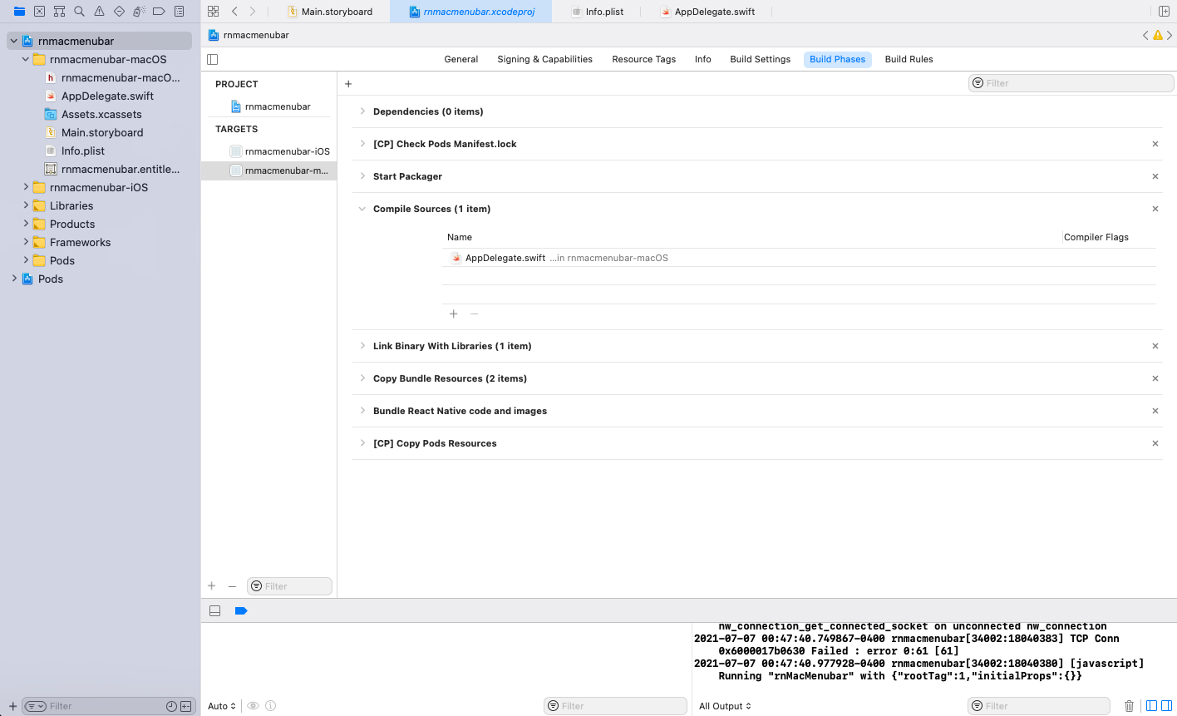Expand the Pods project in navigator
This screenshot has height=716, width=1177.
coord(14,279)
